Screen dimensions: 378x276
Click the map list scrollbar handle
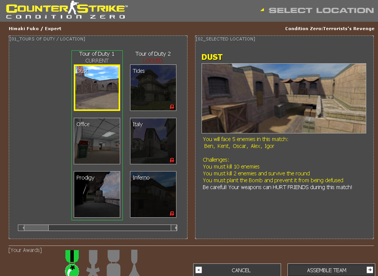36,228
